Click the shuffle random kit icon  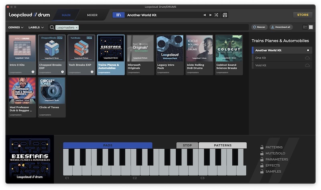216,15
